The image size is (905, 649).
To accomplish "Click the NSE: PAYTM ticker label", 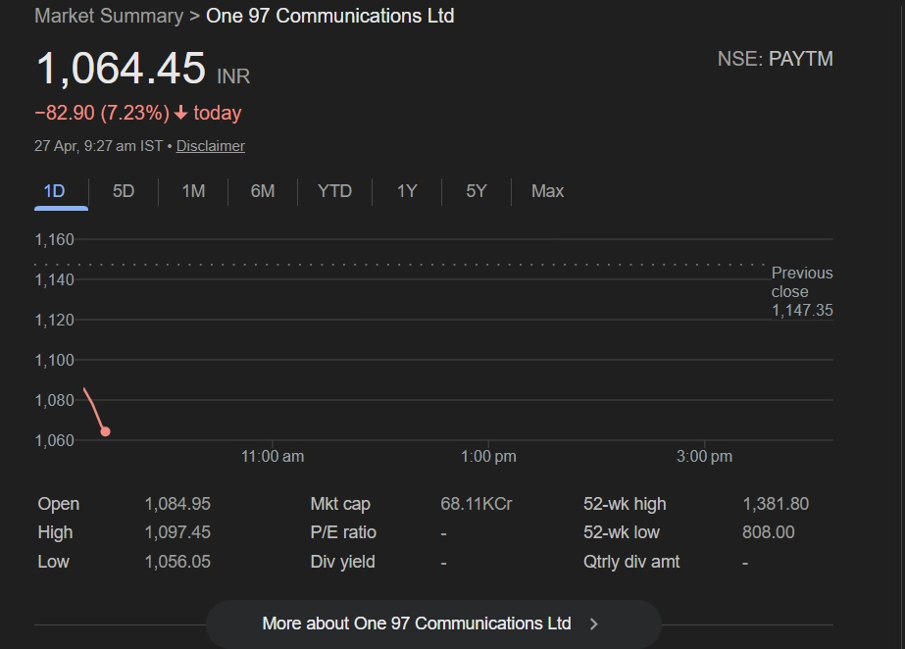I will [x=775, y=59].
